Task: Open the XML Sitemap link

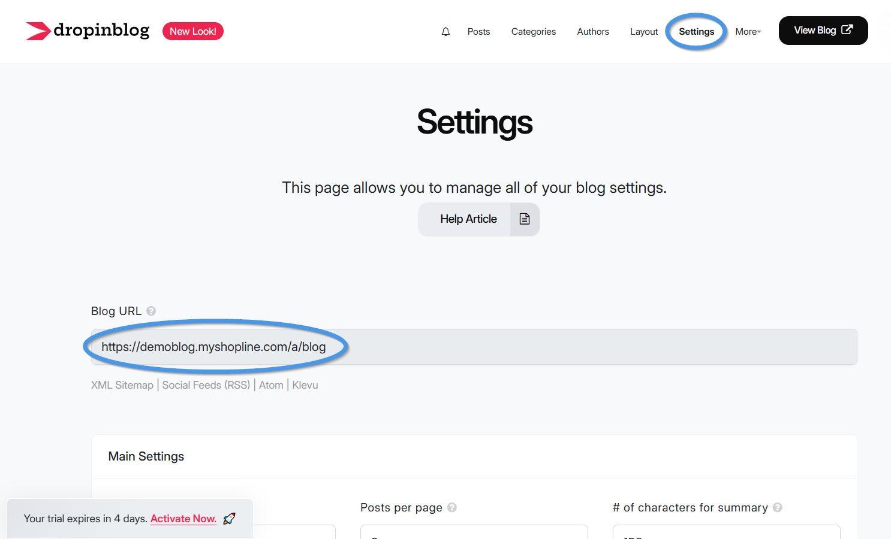Action: 122,385
